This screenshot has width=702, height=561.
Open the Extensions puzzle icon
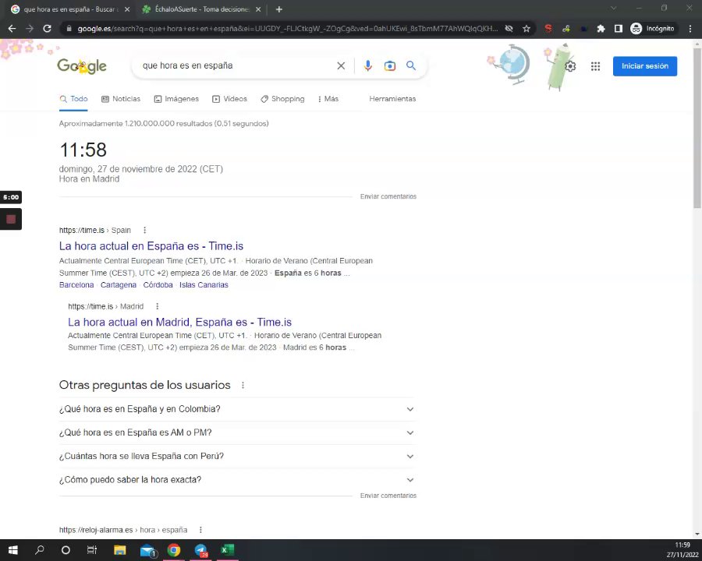point(601,29)
